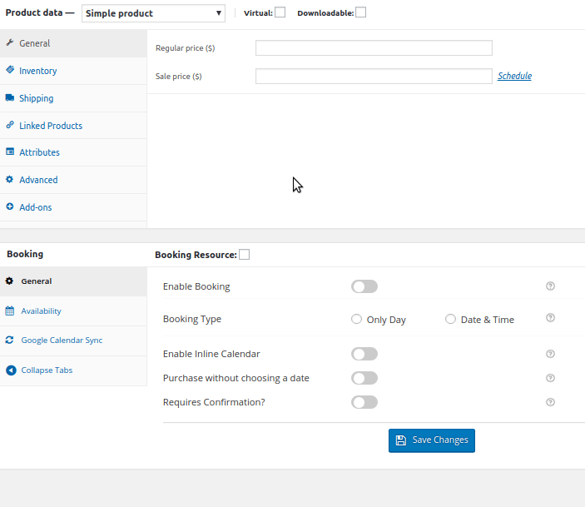This screenshot has width=585, height=507.
Task: Switch to the Linked Products tab
Action: [50, 126]
